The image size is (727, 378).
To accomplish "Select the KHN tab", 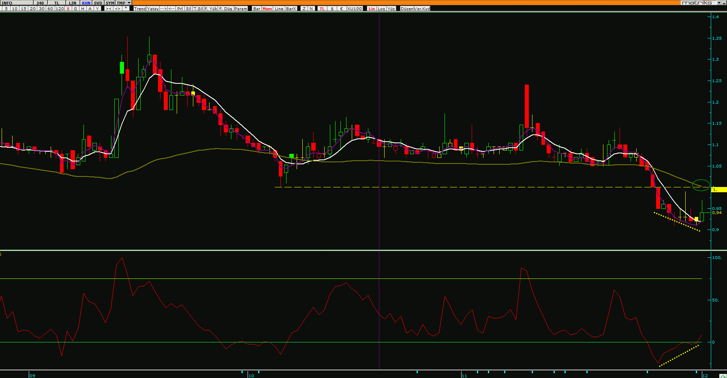I will coord(86,3).
